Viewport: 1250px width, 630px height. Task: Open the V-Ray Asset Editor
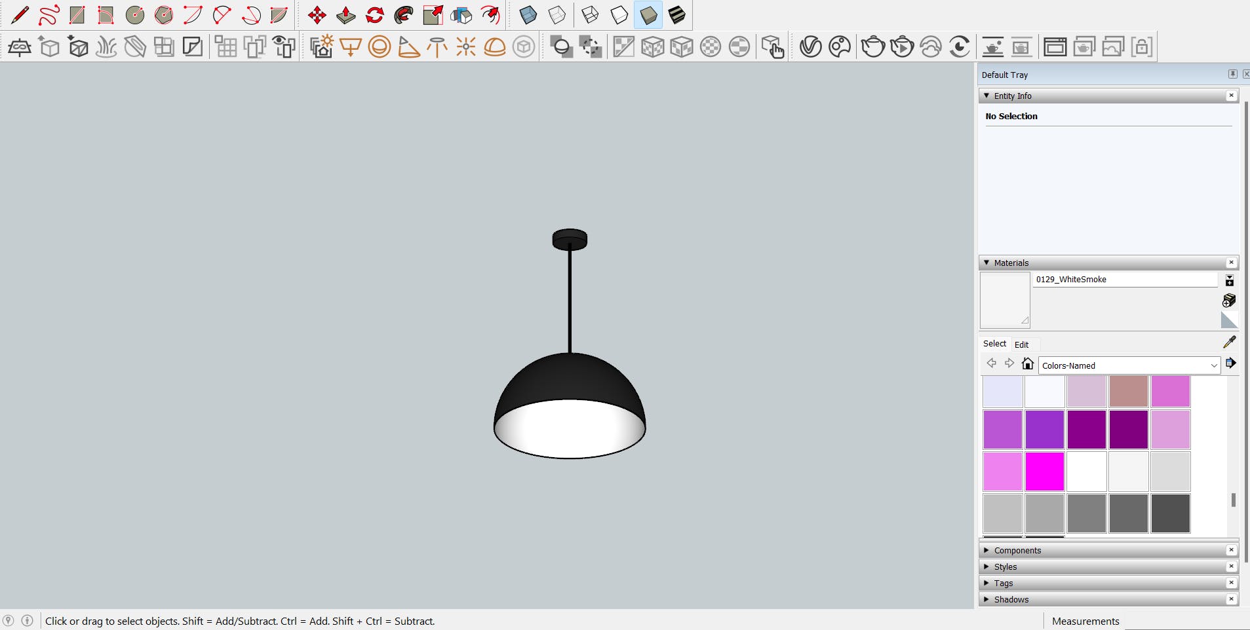[x=811, y=47]
